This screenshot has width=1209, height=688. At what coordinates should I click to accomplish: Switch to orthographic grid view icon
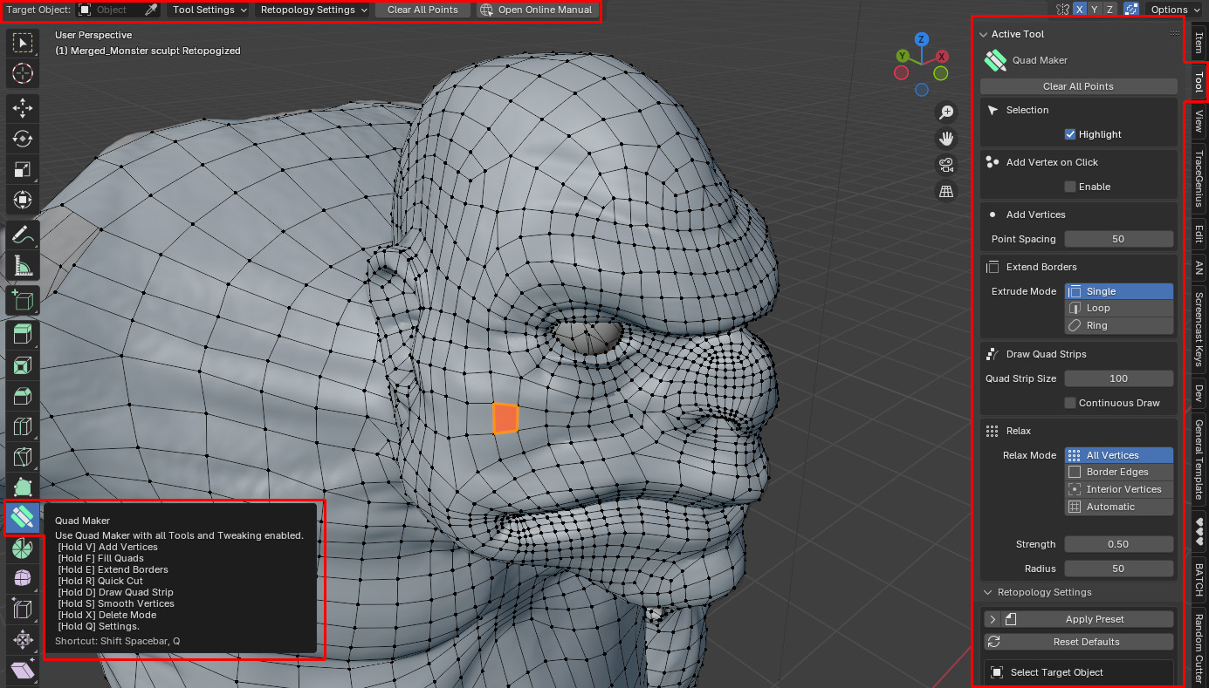tap(945, 192)
